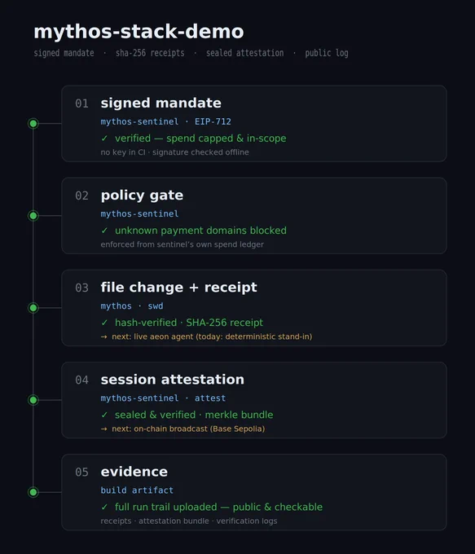
Task: Click the attest tag in session attestation
Action: pos(210,398)
